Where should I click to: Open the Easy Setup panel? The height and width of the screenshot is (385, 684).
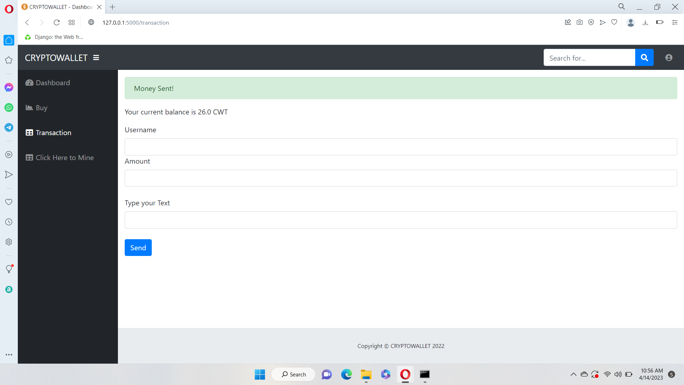tap(675, 22)
